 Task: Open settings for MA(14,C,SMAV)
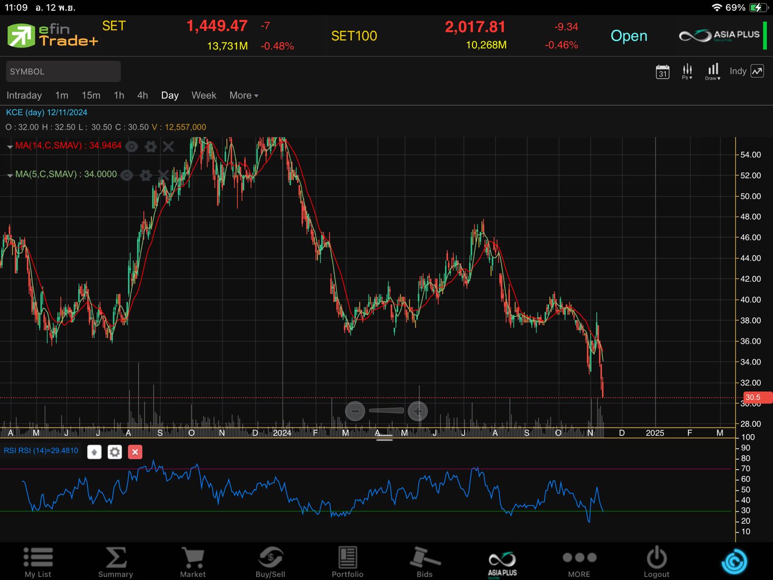pyautogui.click(x=150, y=147)
